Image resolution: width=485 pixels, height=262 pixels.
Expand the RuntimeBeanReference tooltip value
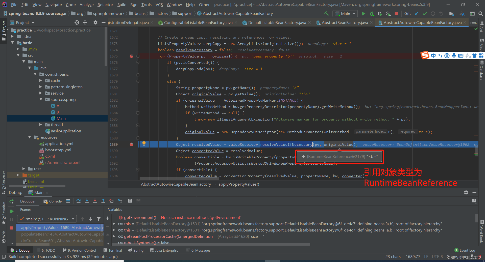303,157
